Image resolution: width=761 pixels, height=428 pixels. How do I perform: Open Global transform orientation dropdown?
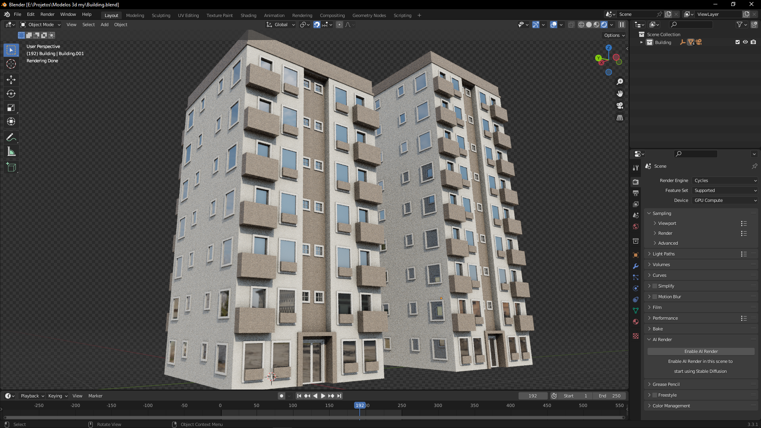point(281,25)
